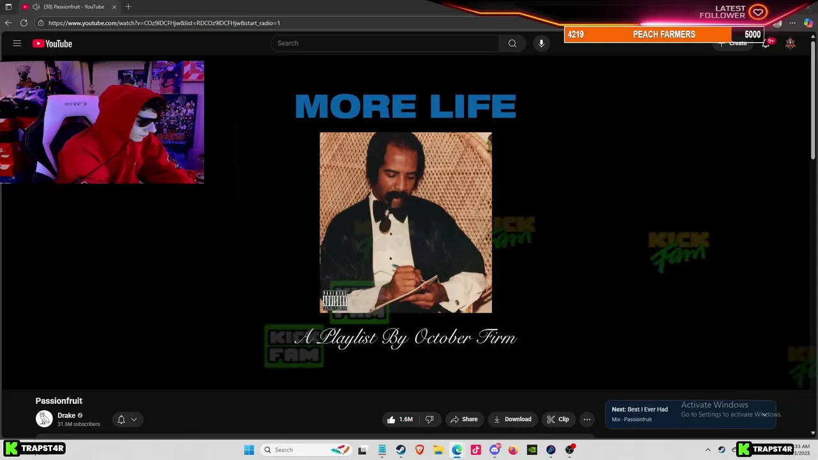
Task: Share the Passionfruit video
Action: 464,420
